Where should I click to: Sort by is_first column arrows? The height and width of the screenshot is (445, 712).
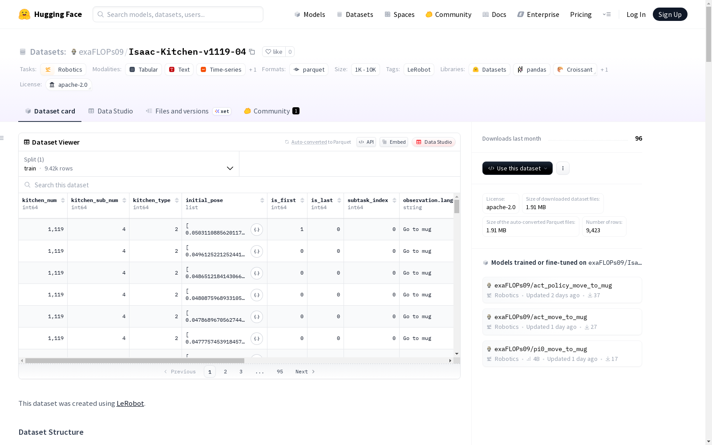[302, 200]
